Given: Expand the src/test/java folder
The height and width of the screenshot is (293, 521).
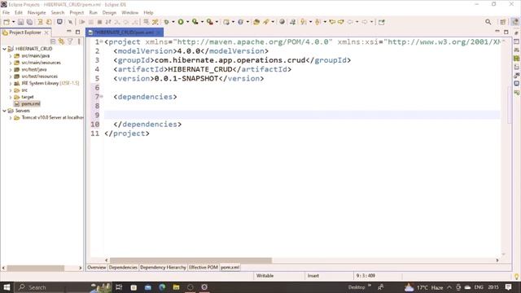Looking at the screenshot, I should [x=11, y=70].
